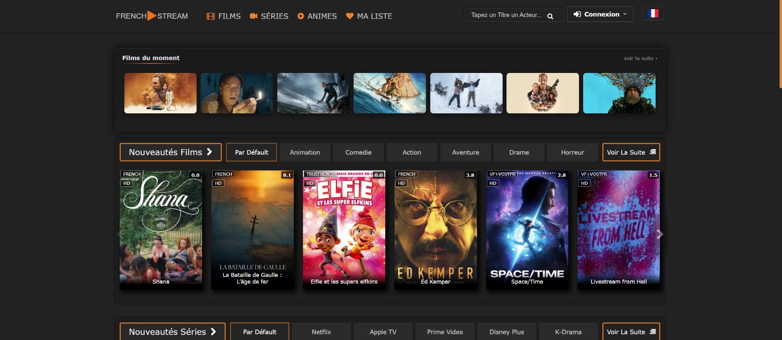Click the next arrow on films carousel
The image size is (782, 340).
click(660, 234)
